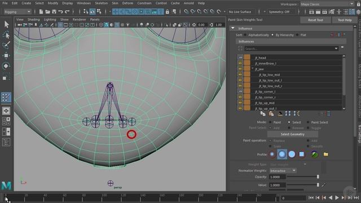Open the Outliner toggle icon
361x203 pixels.
[x=6, y=142]
